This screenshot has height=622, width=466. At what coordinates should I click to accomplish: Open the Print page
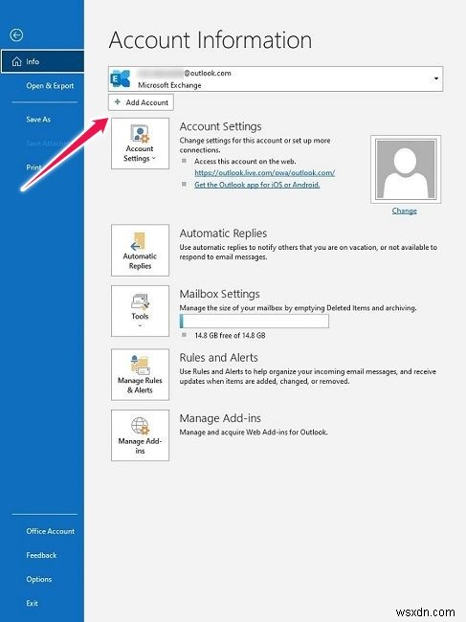coord(33,167)
